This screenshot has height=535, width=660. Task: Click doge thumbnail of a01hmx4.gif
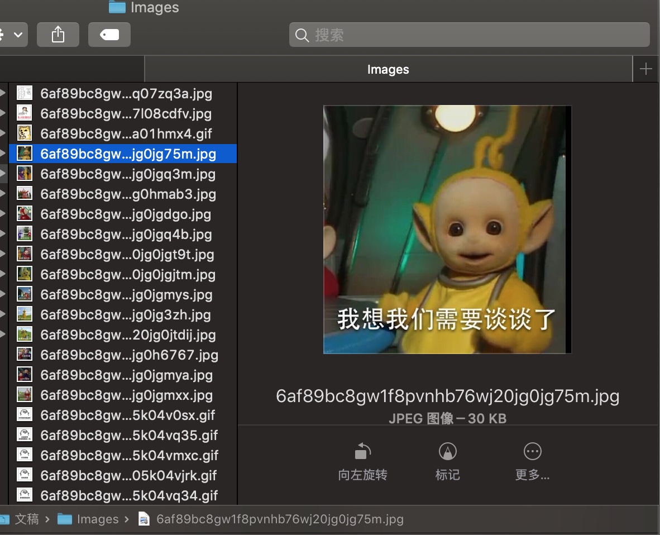coord(25,133)
